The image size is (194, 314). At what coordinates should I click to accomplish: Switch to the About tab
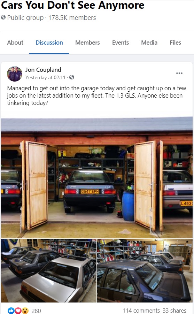15,43
